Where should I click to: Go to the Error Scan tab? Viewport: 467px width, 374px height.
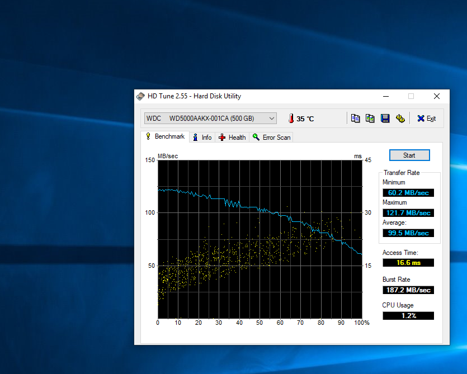272,137
